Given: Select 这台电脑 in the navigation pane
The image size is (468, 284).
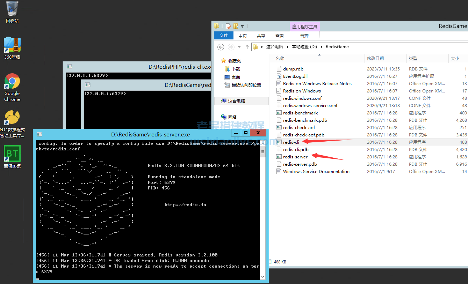Looking at the screenshot, I should click(x=236, y=101).
